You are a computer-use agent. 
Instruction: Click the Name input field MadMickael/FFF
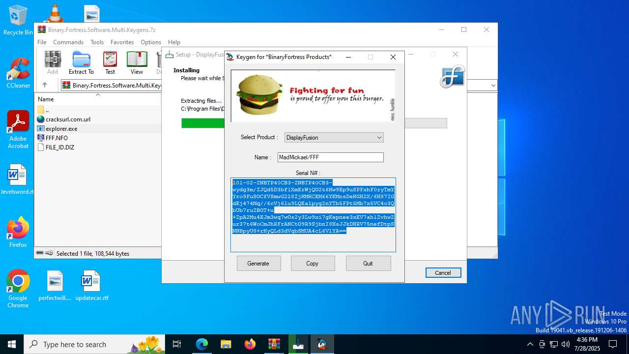point(330,157)
